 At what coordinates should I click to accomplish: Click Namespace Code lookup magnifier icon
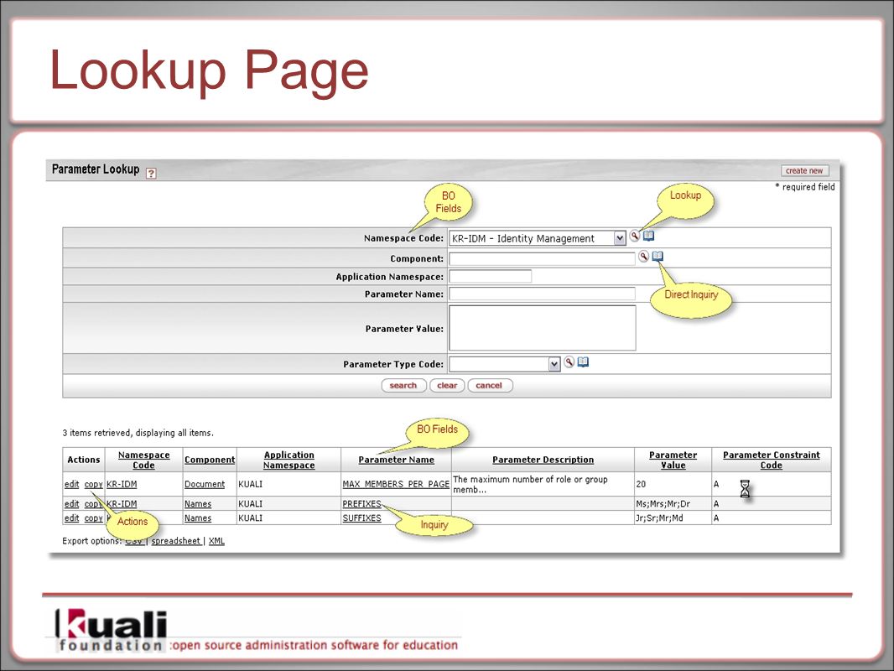point(635,236)
